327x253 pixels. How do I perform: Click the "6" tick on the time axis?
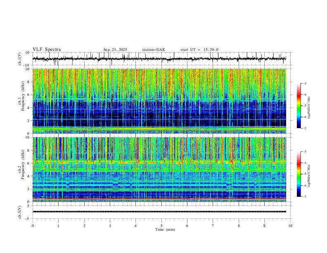click(187, 226)
